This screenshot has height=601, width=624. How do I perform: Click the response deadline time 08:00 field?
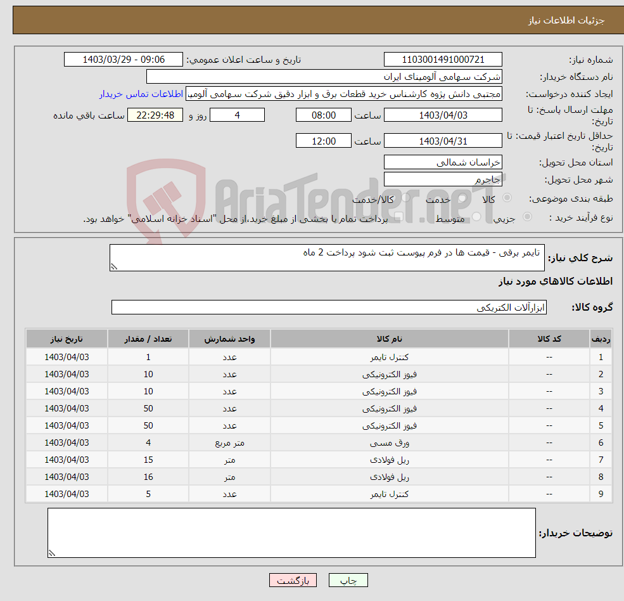(324, 115)
